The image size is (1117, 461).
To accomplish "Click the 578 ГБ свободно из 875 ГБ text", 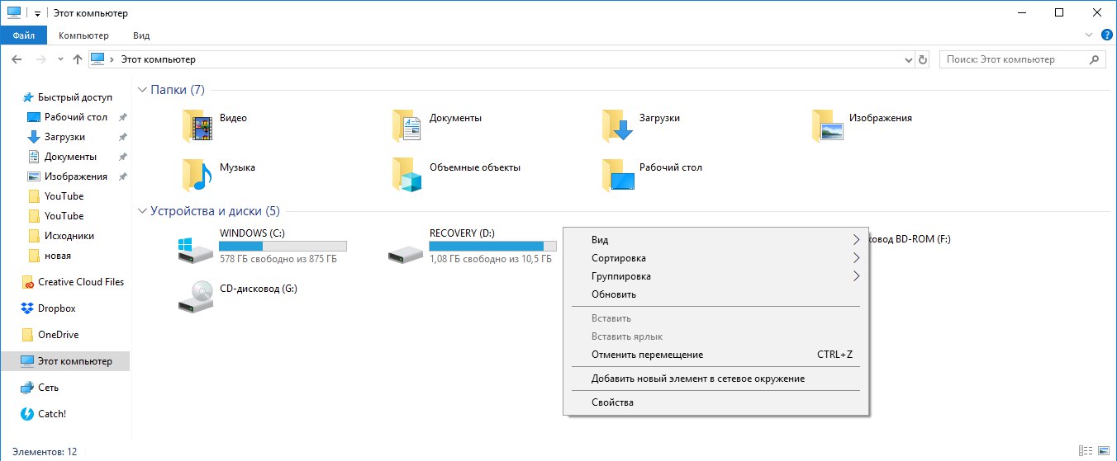I will (278, 259).
